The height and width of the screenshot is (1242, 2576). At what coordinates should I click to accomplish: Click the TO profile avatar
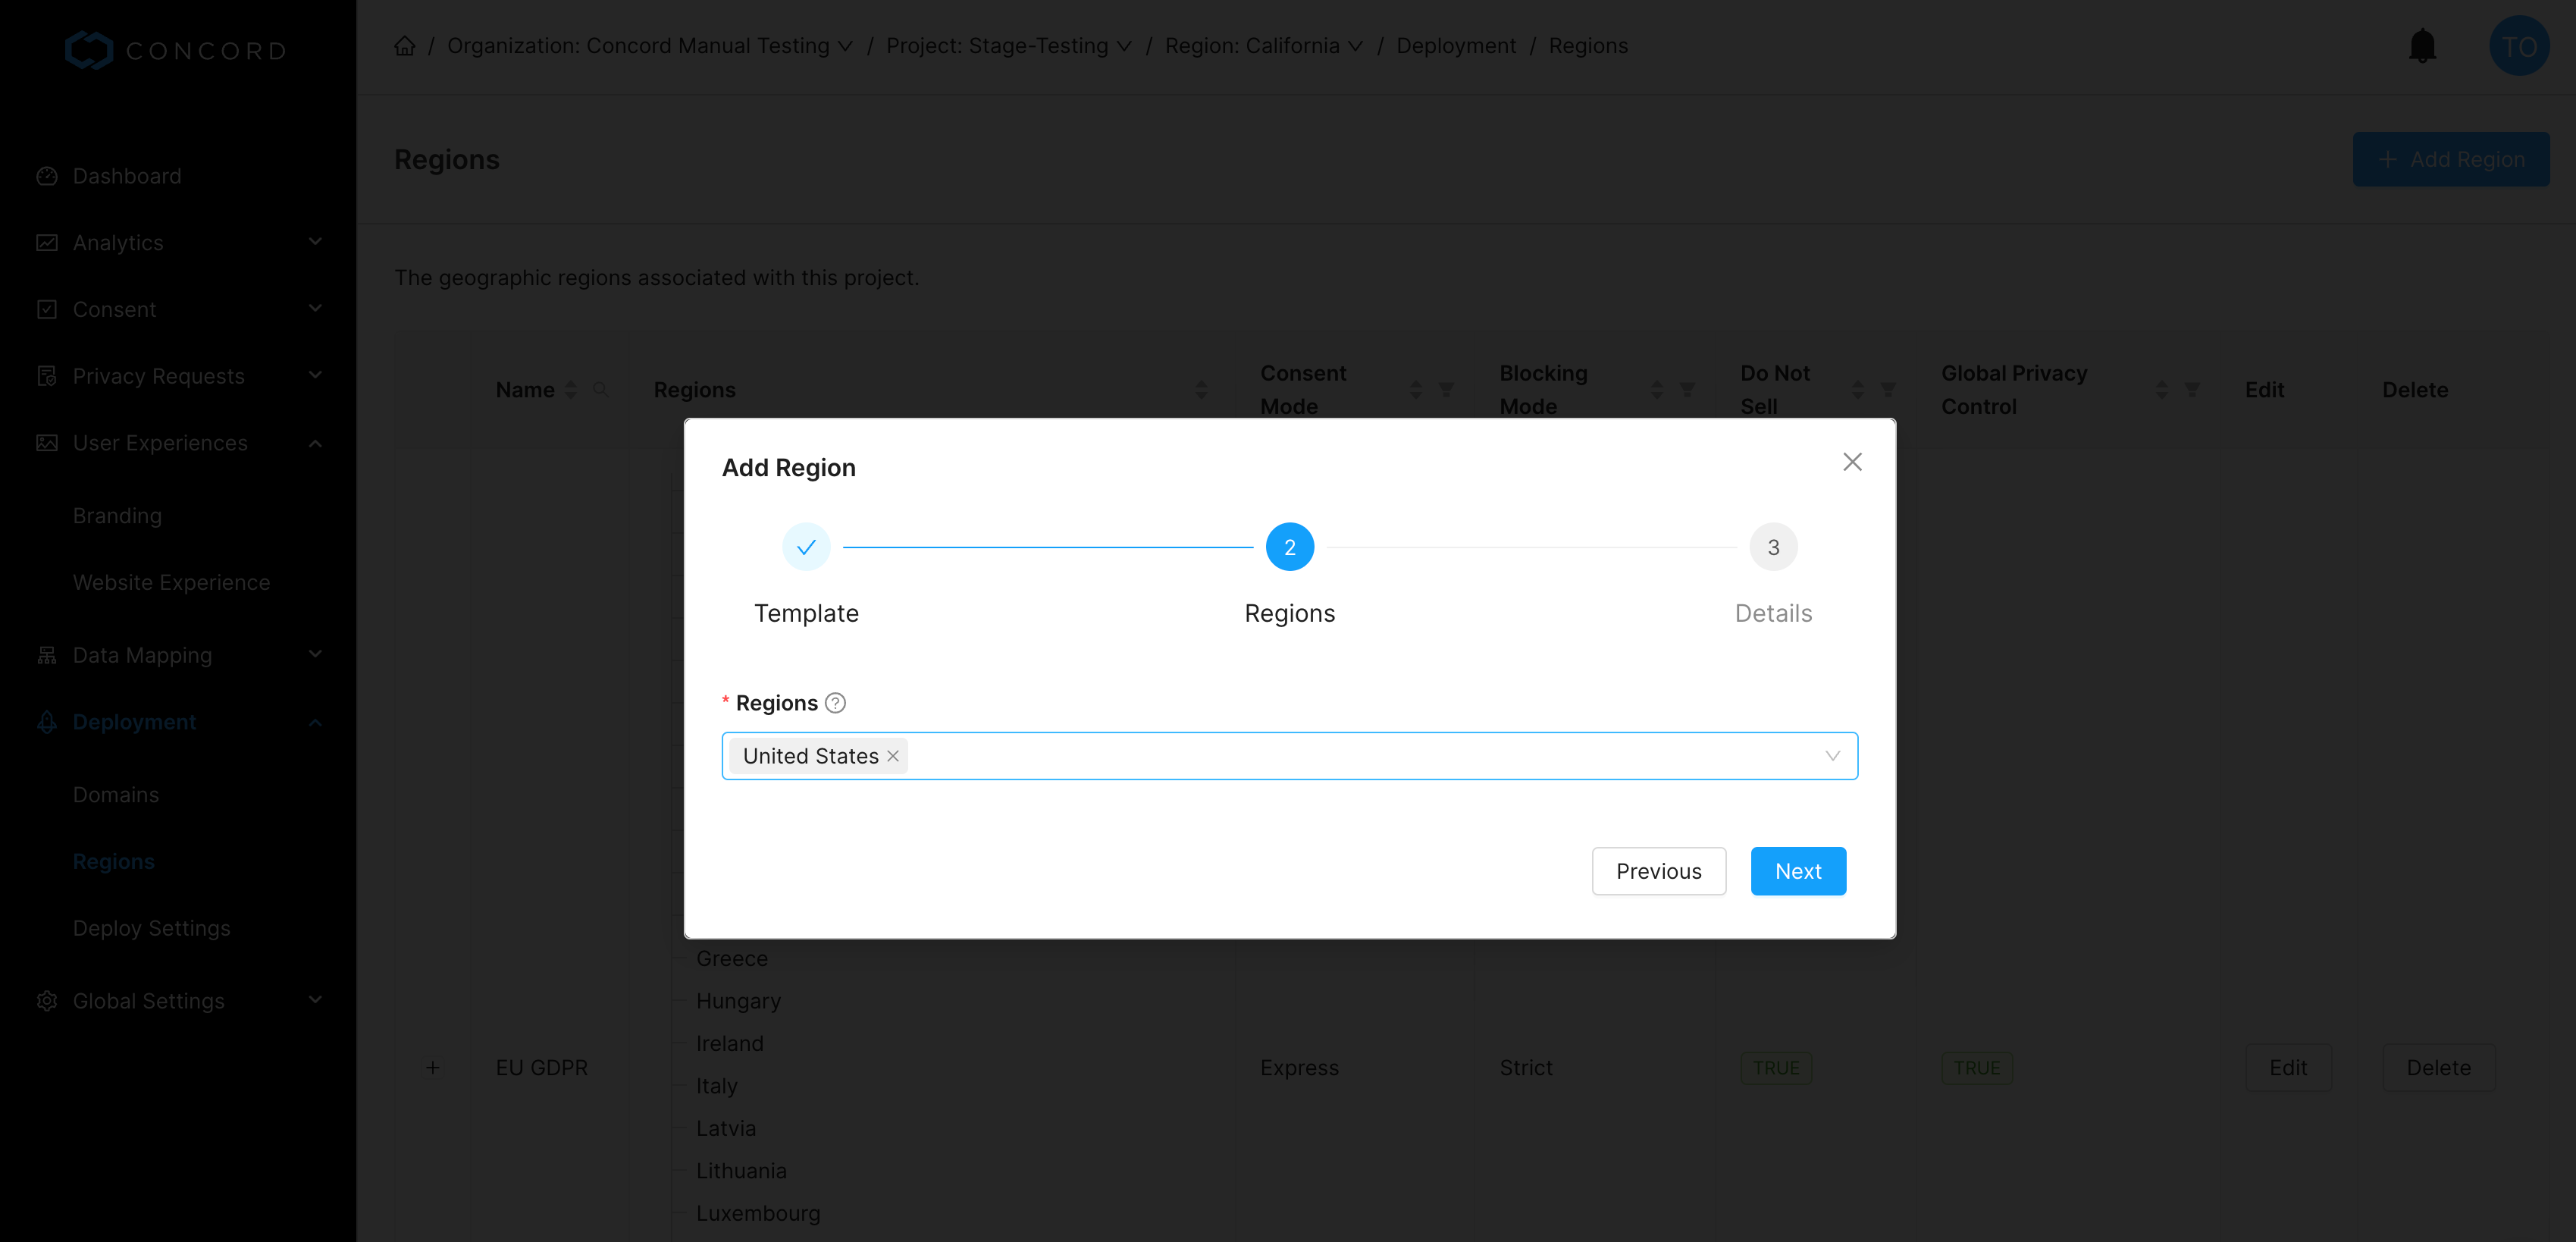point(2519,45)
